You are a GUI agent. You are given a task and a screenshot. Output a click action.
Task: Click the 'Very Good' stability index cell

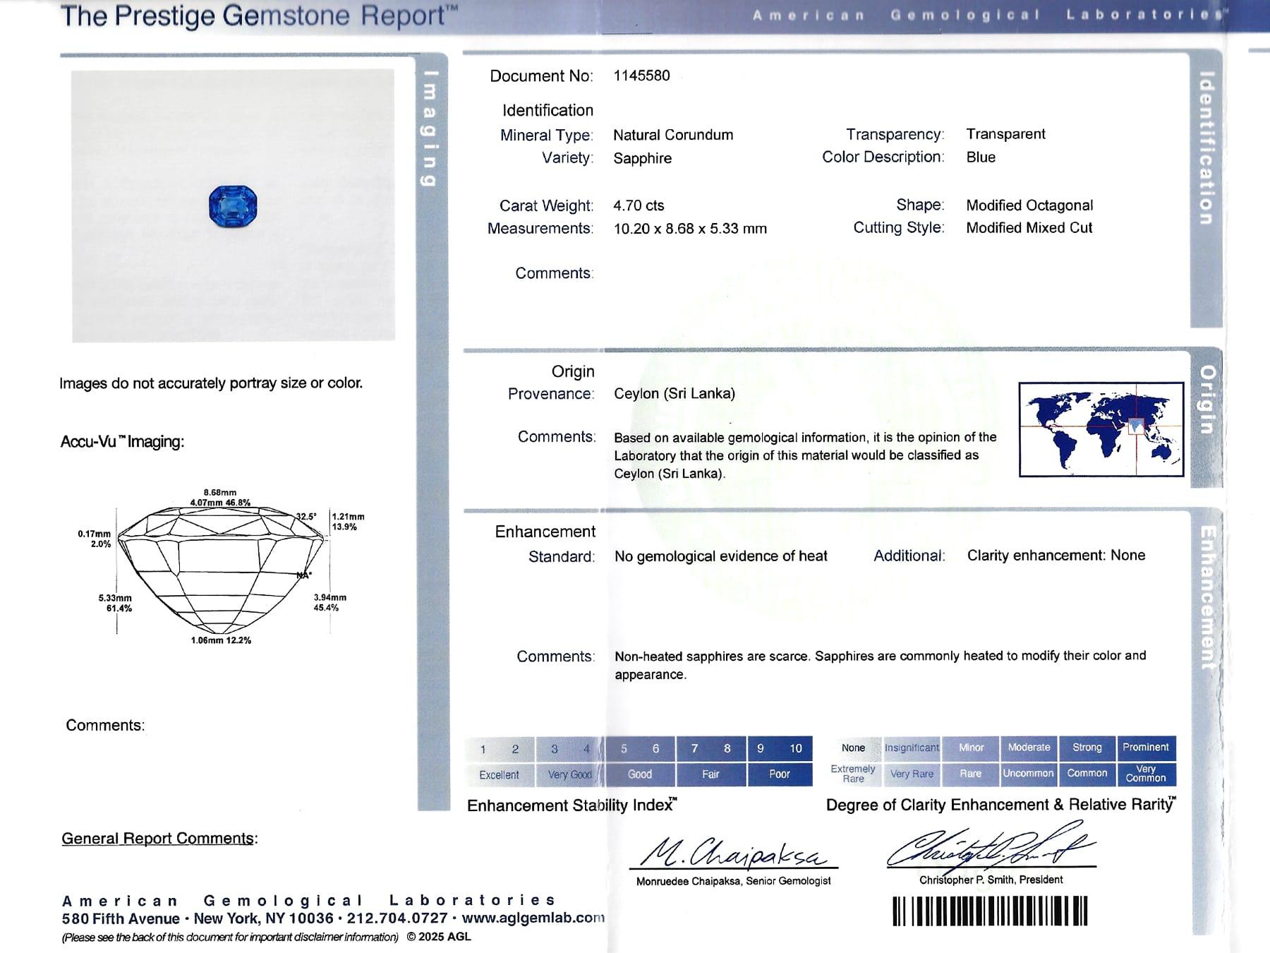(569, 774)
